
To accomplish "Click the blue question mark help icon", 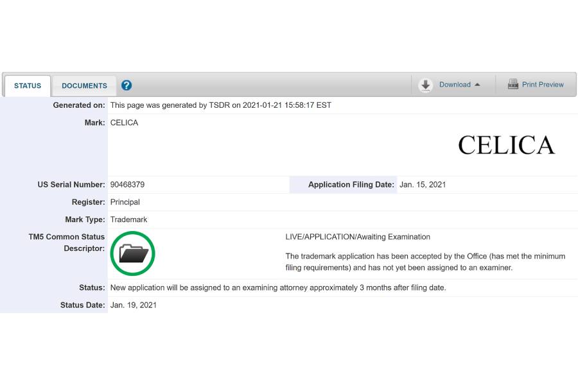I will pyautogui.click(x=127, y=85).
